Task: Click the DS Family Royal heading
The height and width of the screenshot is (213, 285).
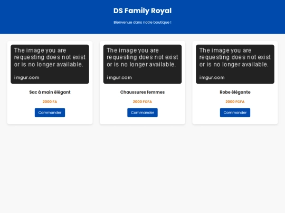Action: coord(142,11)
